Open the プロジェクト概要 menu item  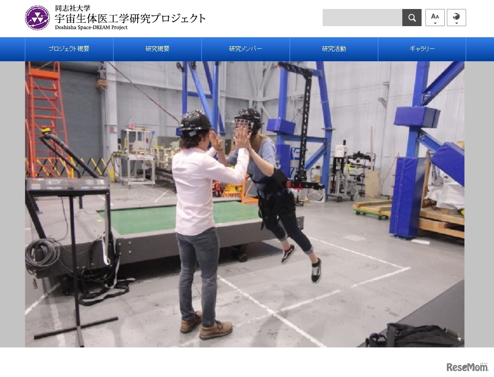pyautogui.click(x=69, y=49)
